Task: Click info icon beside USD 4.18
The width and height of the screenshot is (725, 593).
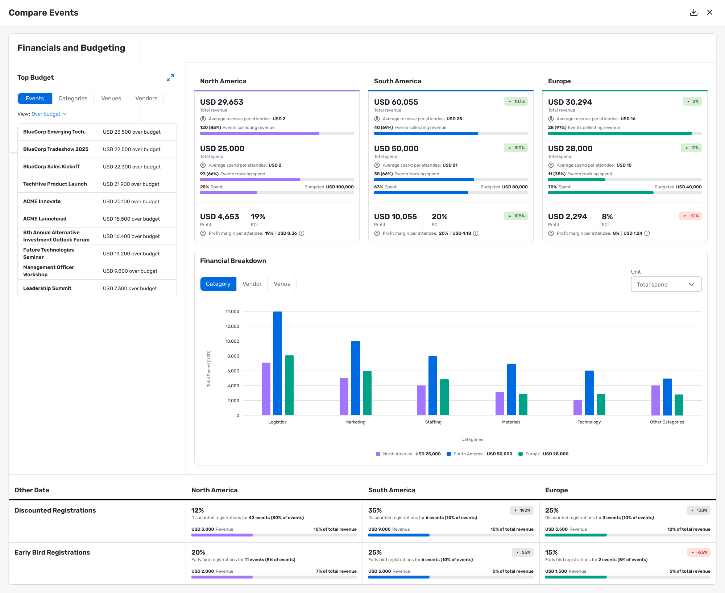Action: tap(476, 233)
